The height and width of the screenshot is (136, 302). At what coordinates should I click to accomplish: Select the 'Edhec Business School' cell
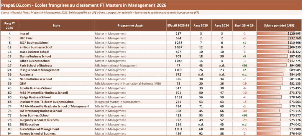pyautogui.click(x=56, y=61)
